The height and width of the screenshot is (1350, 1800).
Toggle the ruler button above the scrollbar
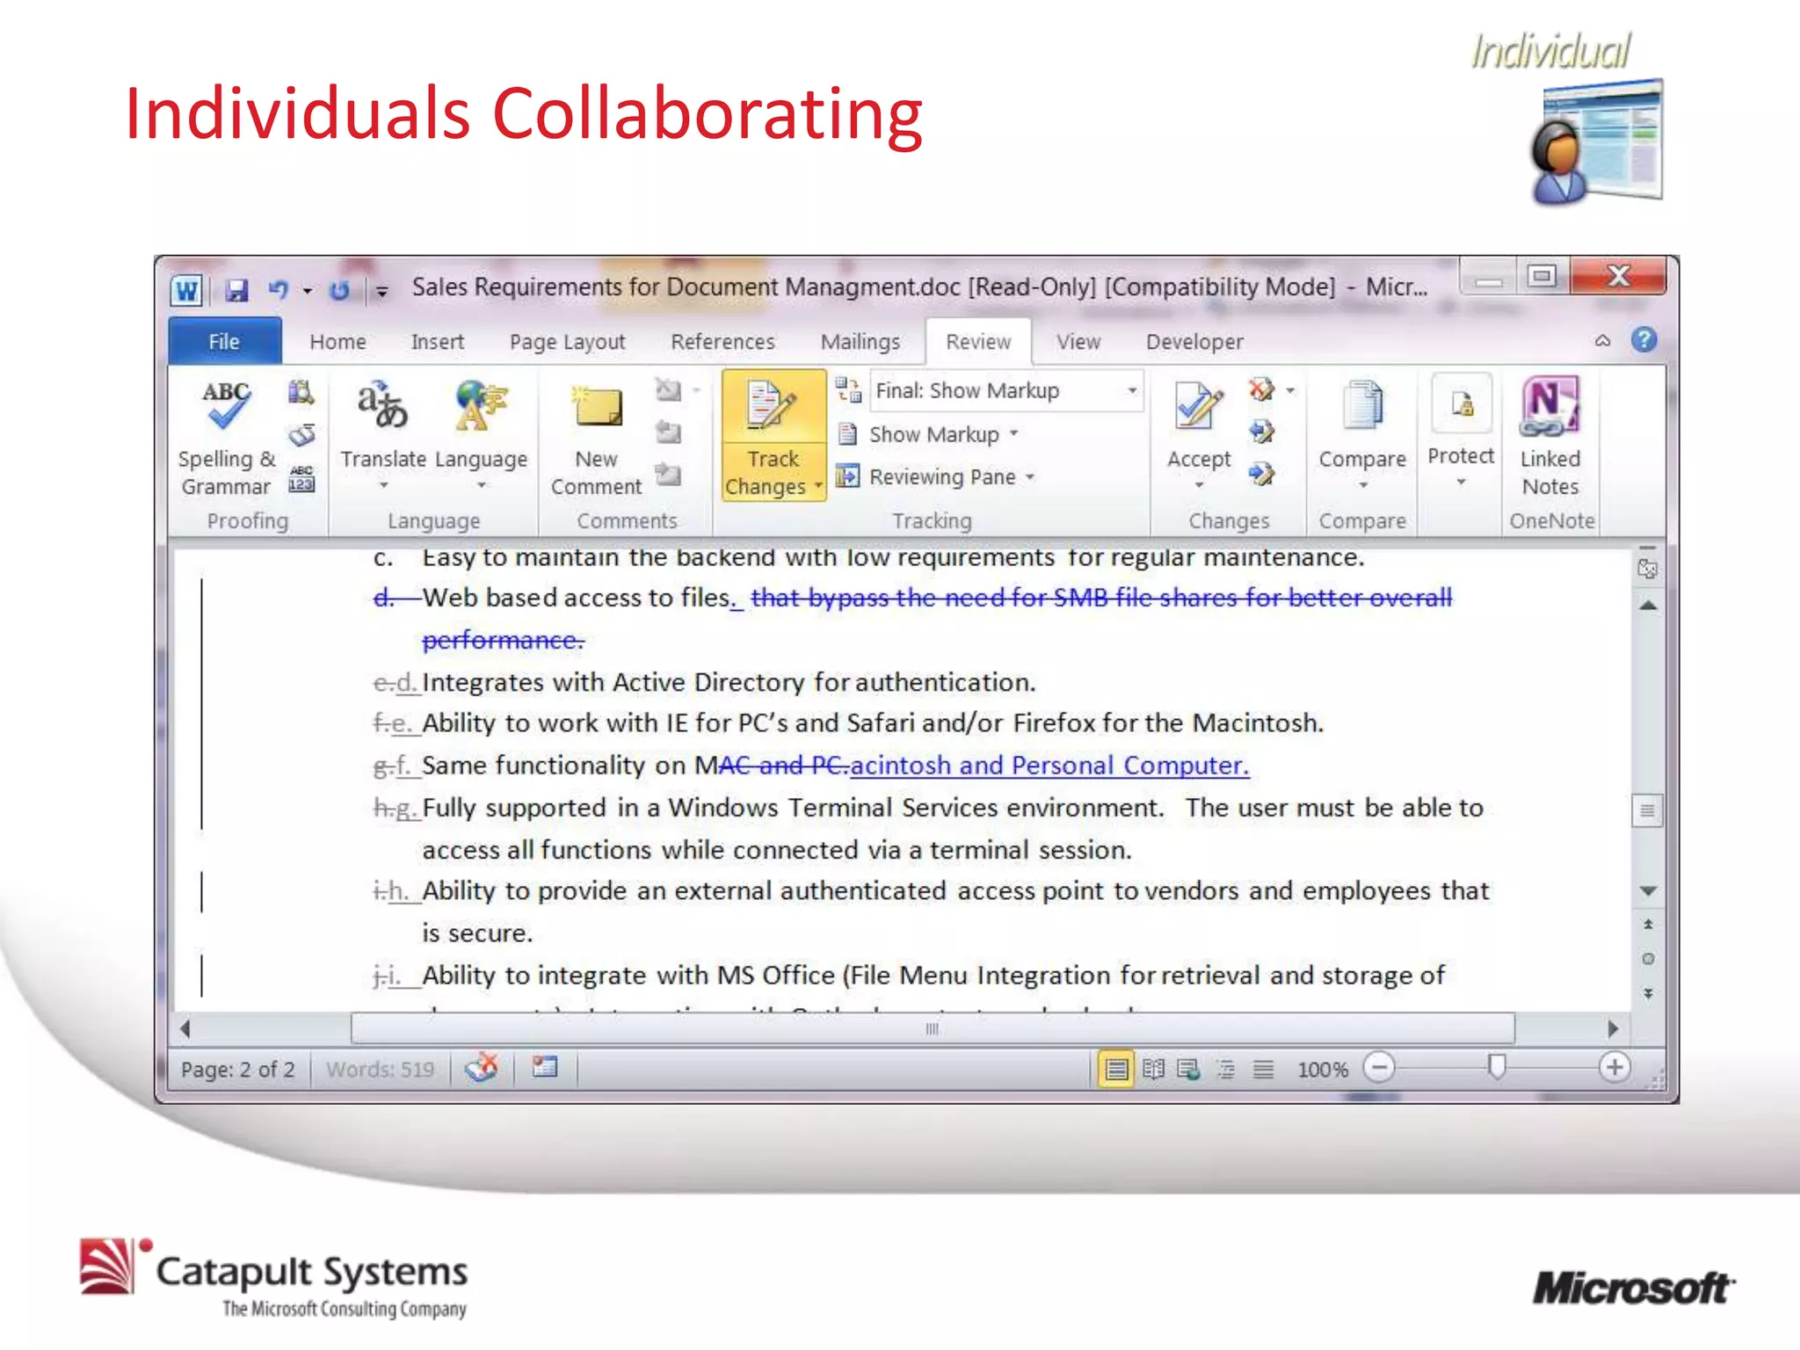click(x=1648, y=569)
